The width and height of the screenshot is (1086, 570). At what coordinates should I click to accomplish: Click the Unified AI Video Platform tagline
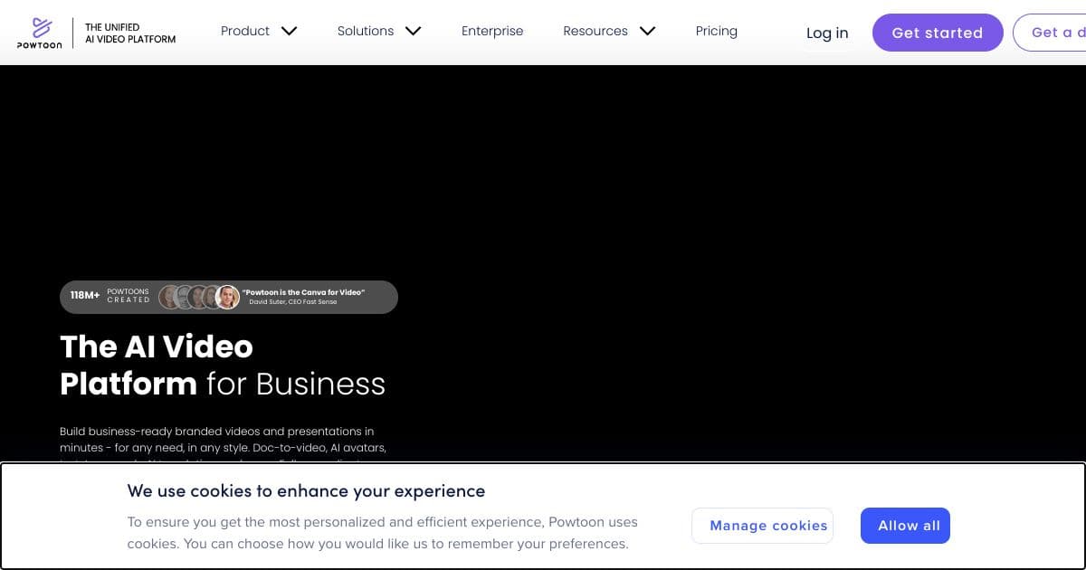pyautogui.click(x=130, y=33)
